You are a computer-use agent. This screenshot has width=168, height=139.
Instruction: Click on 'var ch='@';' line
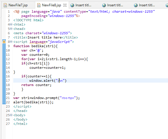pyautogui.click(x=32, y=50)
